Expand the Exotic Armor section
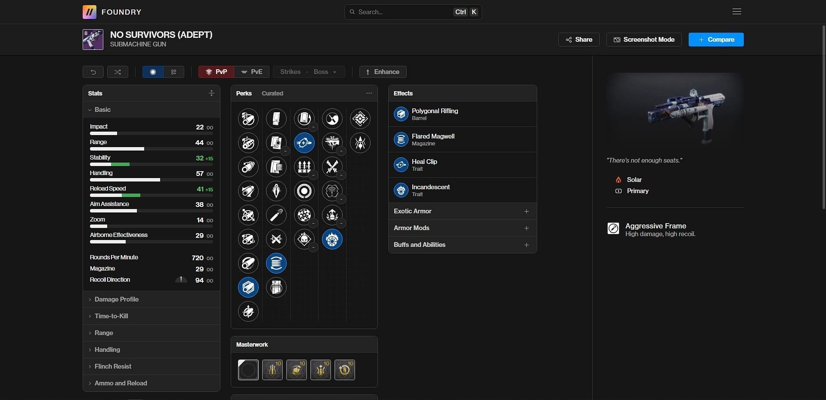 [x=462, y=211]
